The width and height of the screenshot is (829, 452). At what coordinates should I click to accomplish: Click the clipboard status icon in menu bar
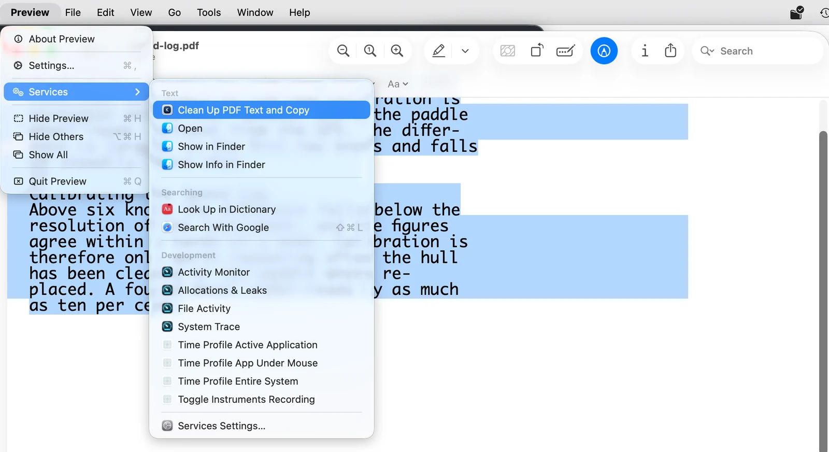click(797, 12)
